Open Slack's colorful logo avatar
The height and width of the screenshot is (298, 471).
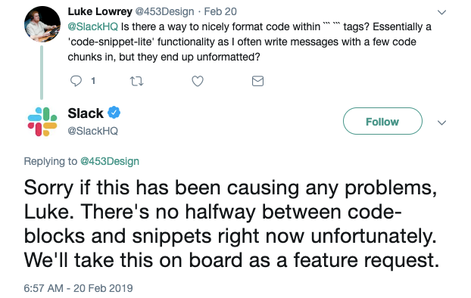[42, 122]
